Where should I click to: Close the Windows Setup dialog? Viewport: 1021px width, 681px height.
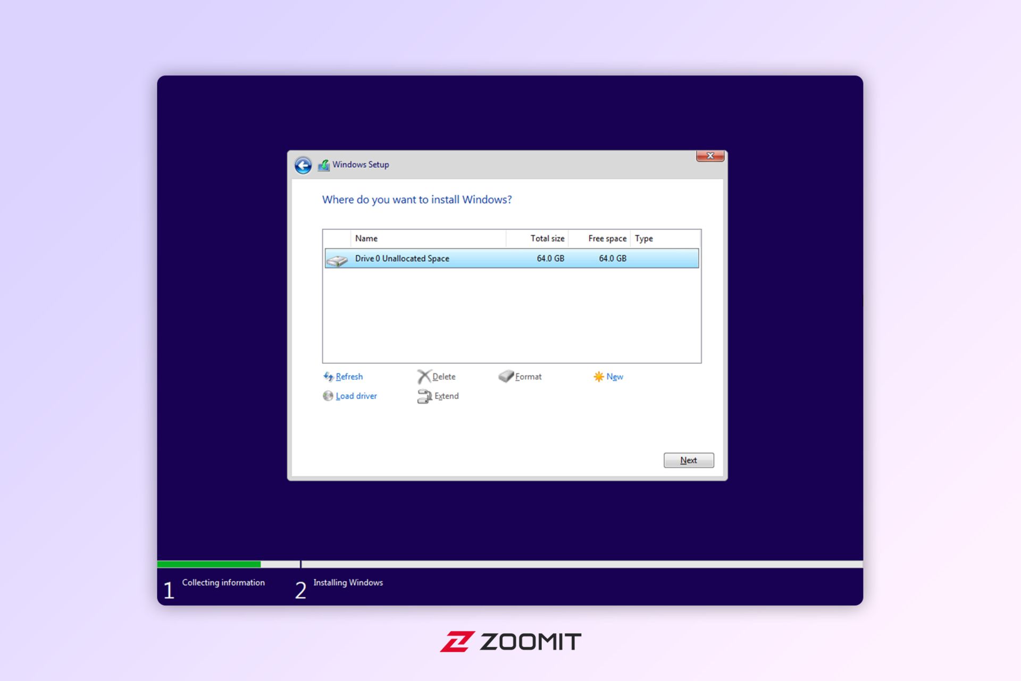point(710,156)
